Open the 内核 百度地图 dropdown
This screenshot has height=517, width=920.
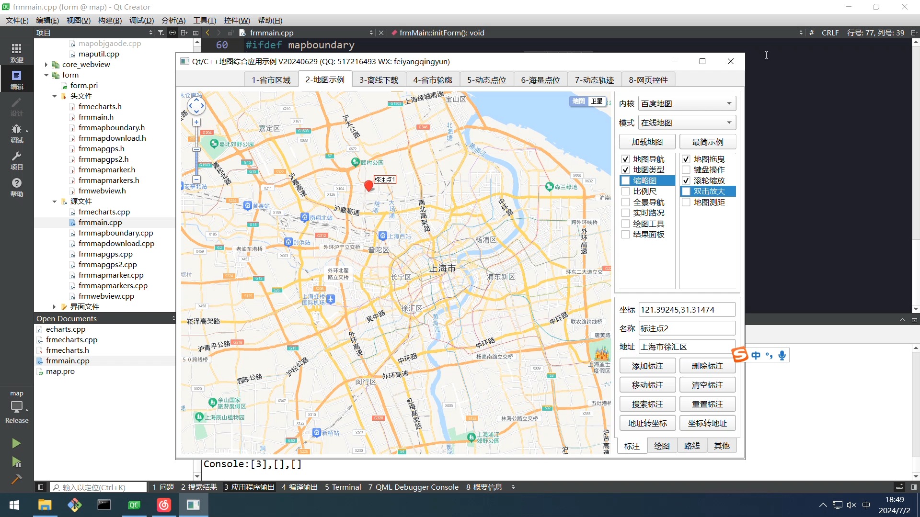pyautogui.click(x=687, y=103)
